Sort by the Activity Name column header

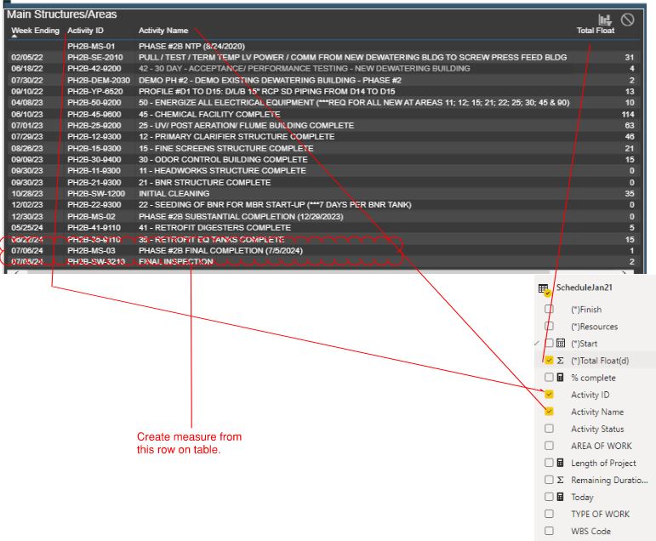(163, 31)
